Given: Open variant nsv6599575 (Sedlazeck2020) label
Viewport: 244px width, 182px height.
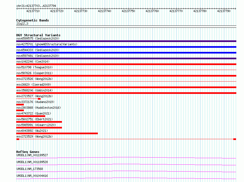Looking at the screenshot, I should (38, 38).
